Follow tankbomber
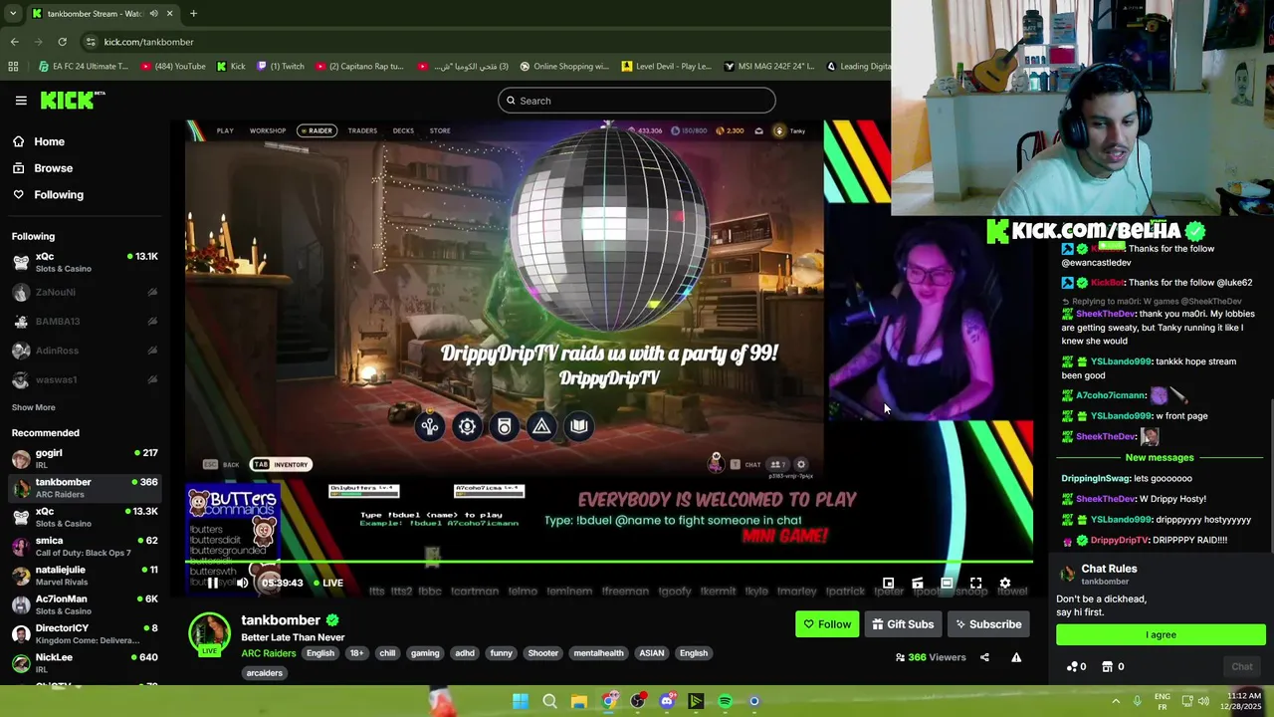The width and height of the screenshot is (1274, 717). point(827,624)
